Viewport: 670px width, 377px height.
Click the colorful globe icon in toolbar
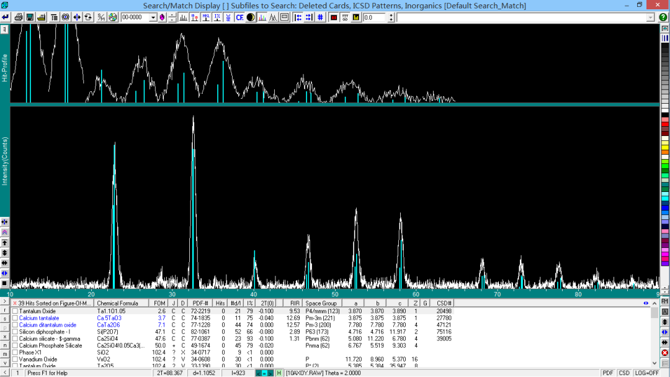click(x=112, y=17)
